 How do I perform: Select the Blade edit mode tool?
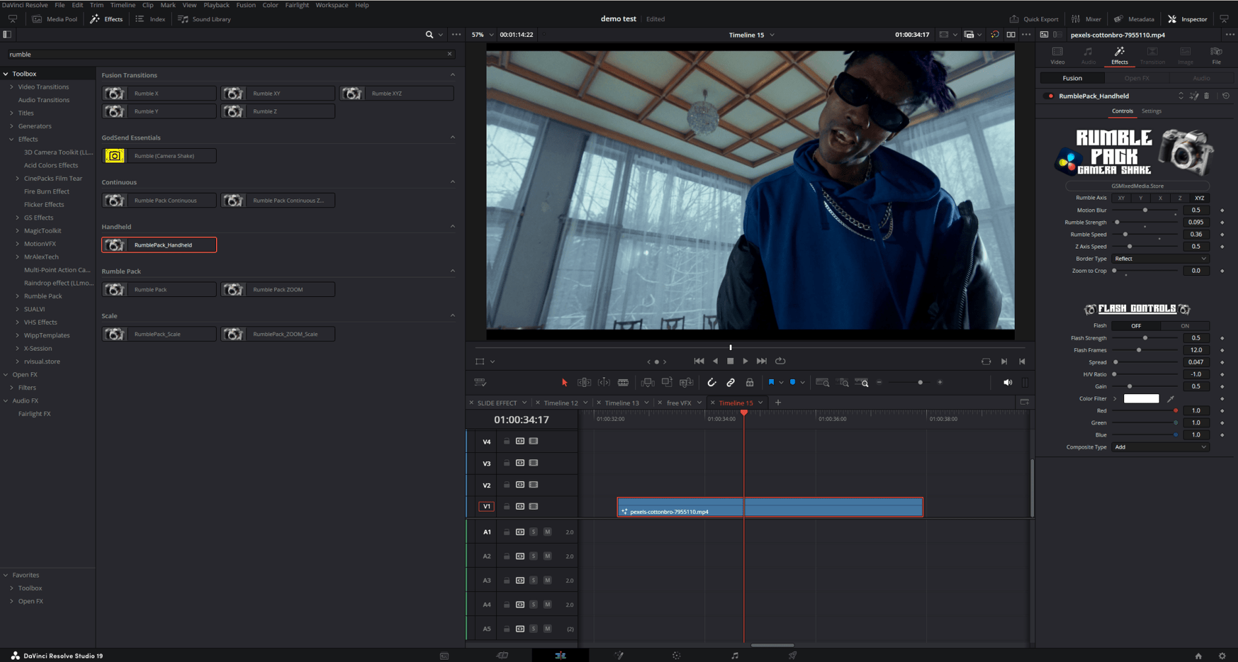coord(623,382)
